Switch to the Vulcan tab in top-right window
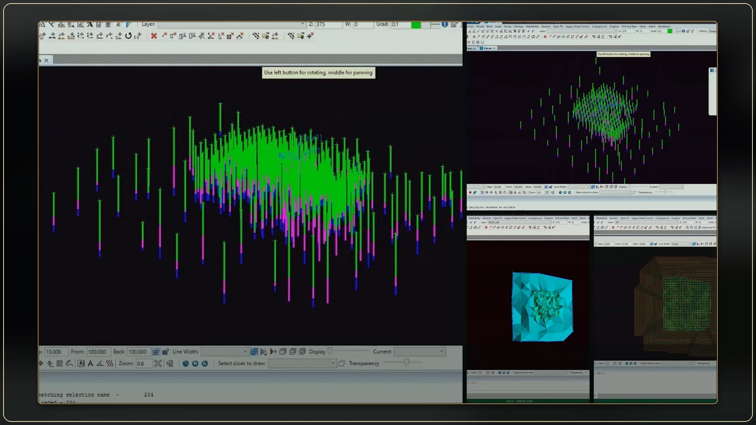The image size is (756, 425). pyautogui.click(x=487, y=48)
